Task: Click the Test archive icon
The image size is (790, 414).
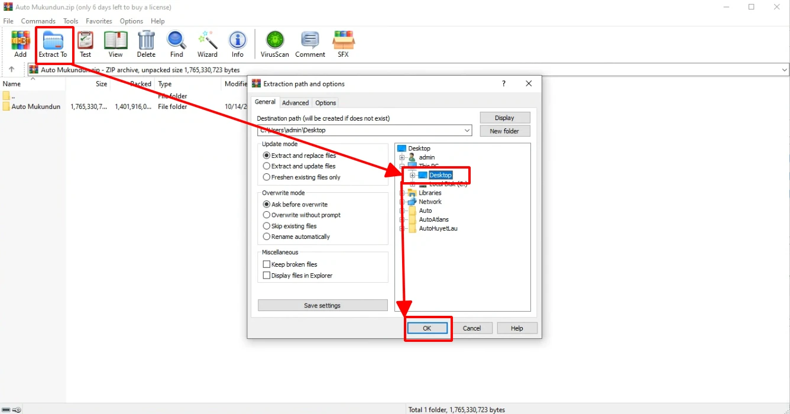Action: pos(86,44)
